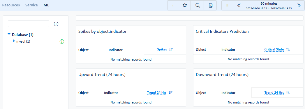This screenshot has height=109, width=305.
Task: Focus the sidebar search input field
Action: click(x=29, y=23)
